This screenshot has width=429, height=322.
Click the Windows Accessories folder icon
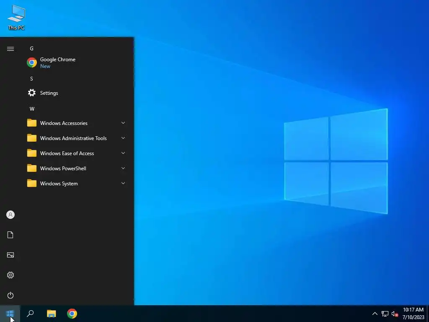[x=32, y=123]
